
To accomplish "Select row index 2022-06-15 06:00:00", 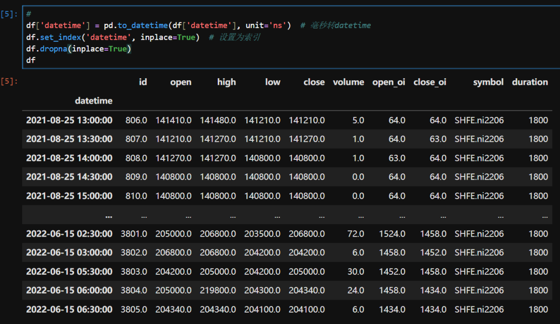I will 69,290.
